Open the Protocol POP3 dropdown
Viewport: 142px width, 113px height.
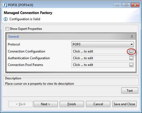(x=103, y=44)
